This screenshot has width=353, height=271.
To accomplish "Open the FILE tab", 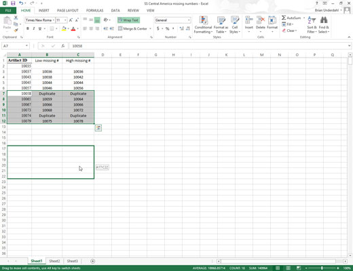I will click(x=8, y=10).
